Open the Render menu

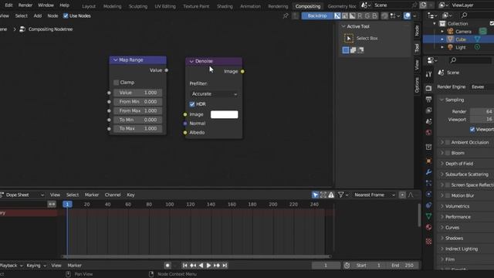point(25,5)
